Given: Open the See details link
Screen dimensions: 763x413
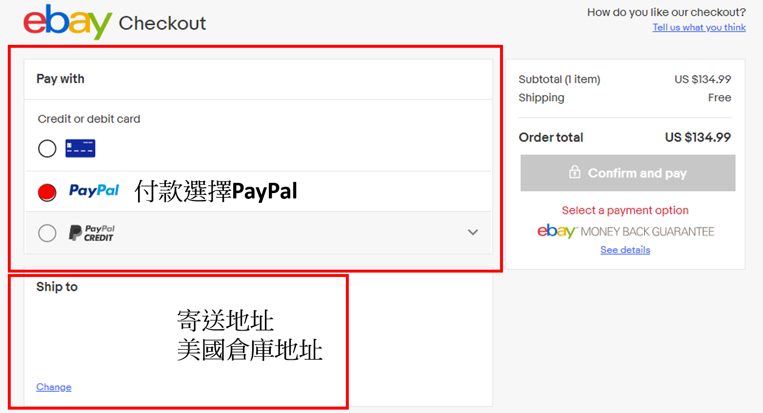Looking at the screenshot, I should 625,250.
